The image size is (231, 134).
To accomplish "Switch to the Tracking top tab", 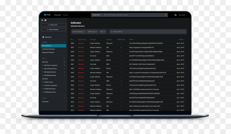I will 66,15.
